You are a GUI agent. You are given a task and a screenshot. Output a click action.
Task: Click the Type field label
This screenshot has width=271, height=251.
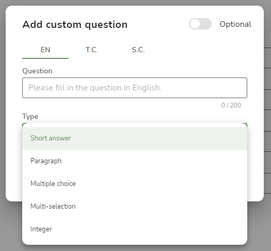(x=30, y=117)
